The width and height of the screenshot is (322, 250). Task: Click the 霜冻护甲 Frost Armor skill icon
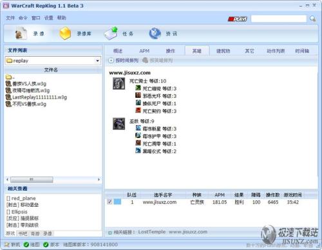coord(138,135)
